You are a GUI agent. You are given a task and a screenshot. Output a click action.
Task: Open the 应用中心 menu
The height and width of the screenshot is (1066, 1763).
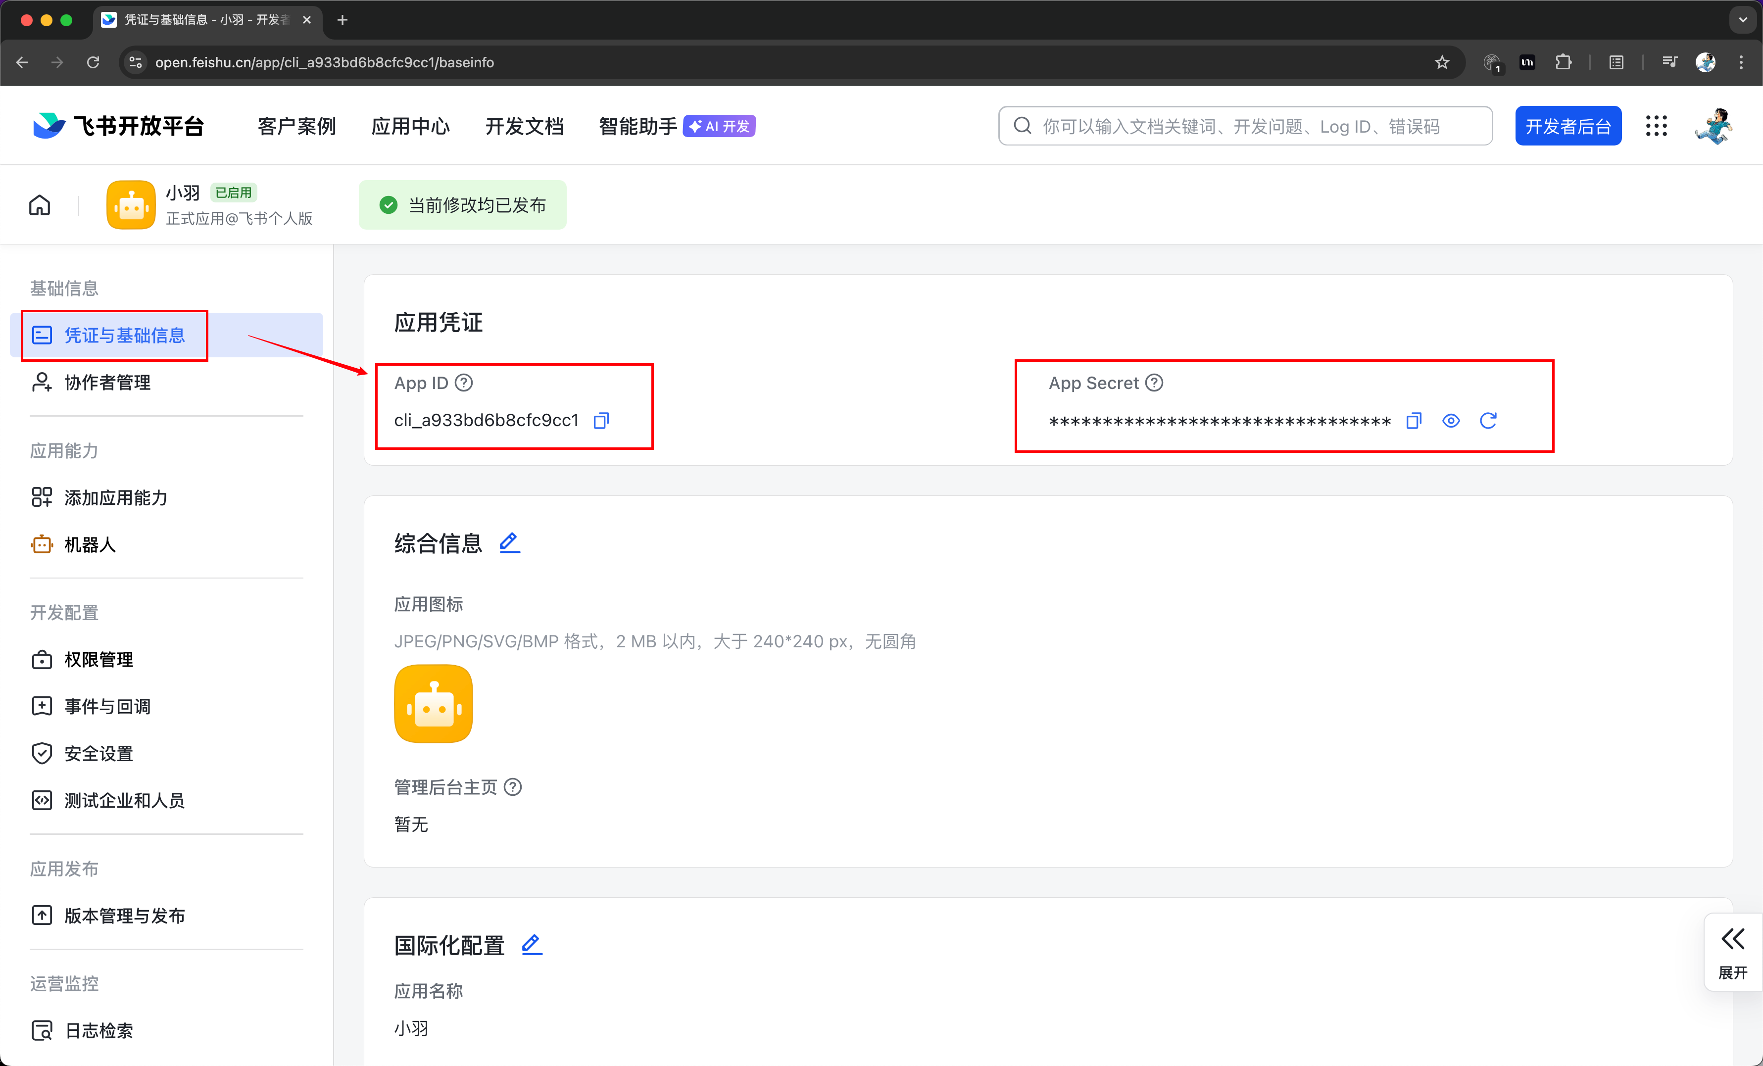(x=410, y=126)
